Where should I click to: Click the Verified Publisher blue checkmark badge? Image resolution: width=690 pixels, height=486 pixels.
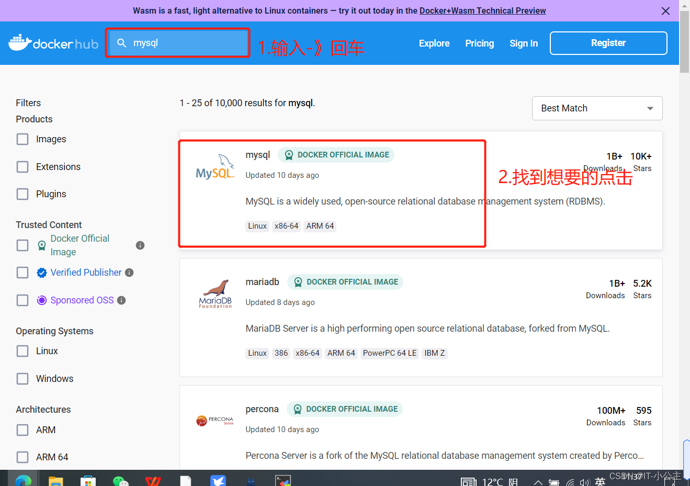tap(42, 273)
